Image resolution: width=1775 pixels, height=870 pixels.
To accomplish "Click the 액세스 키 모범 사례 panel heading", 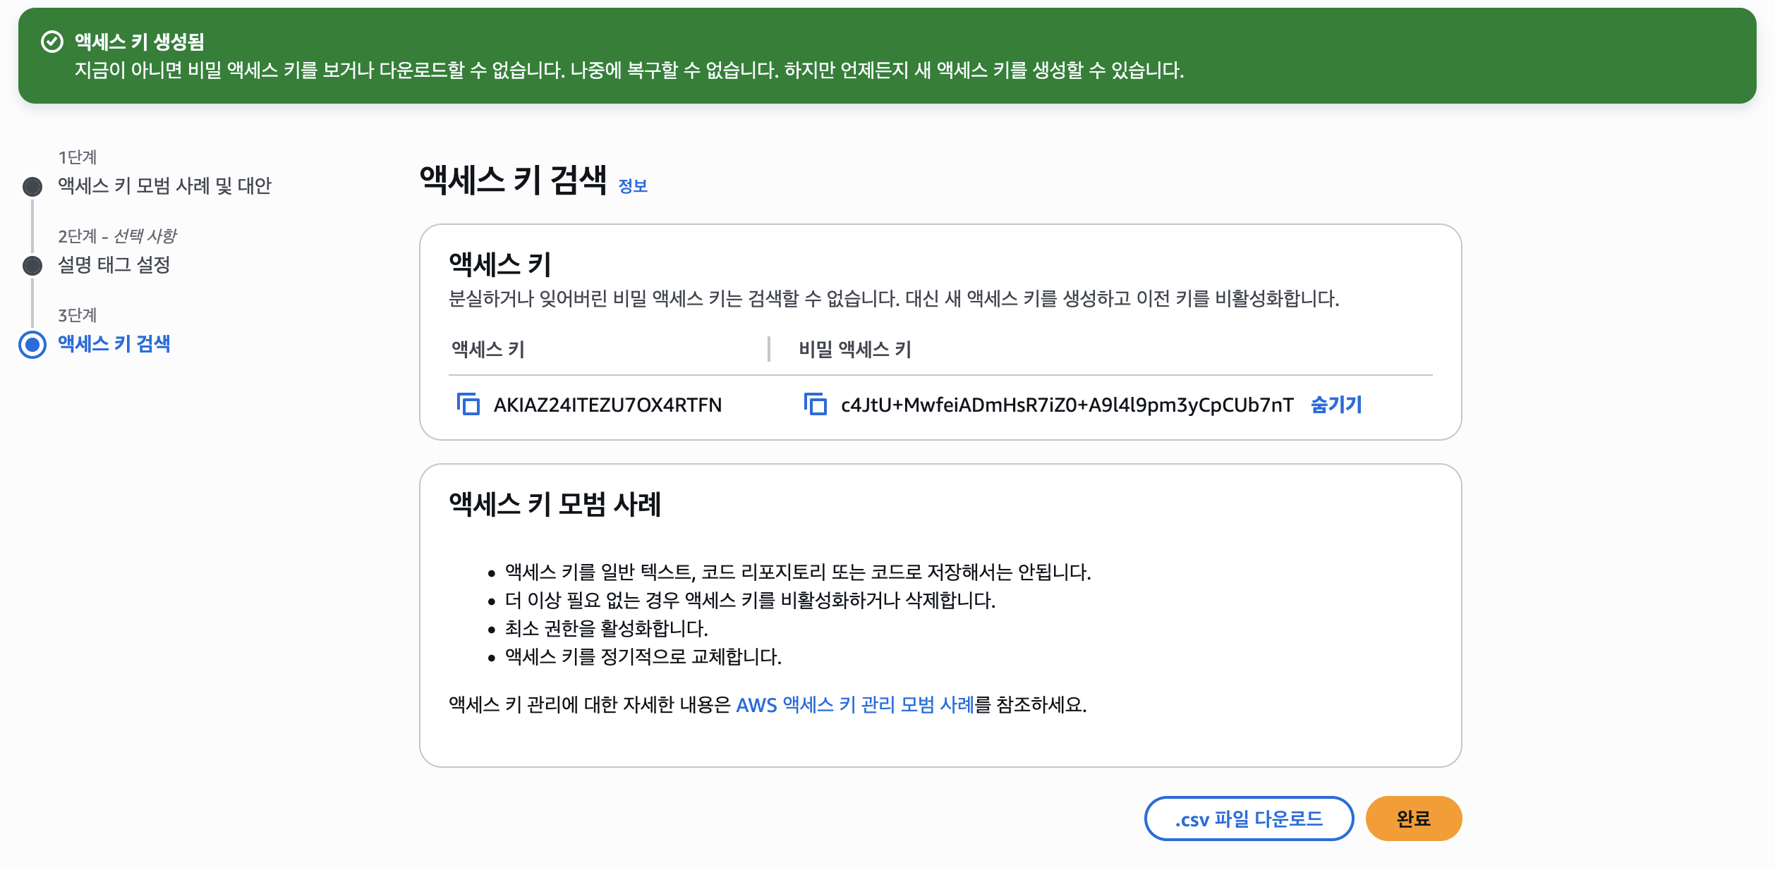I will click(555, 505).
